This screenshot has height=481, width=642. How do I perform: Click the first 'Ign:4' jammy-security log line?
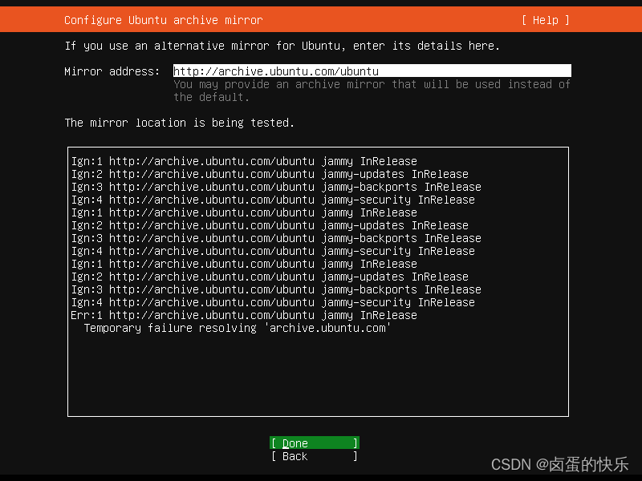coord(273,200)
